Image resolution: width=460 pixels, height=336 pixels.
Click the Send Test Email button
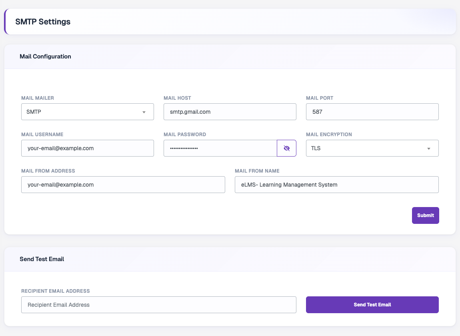coord(372,305)
